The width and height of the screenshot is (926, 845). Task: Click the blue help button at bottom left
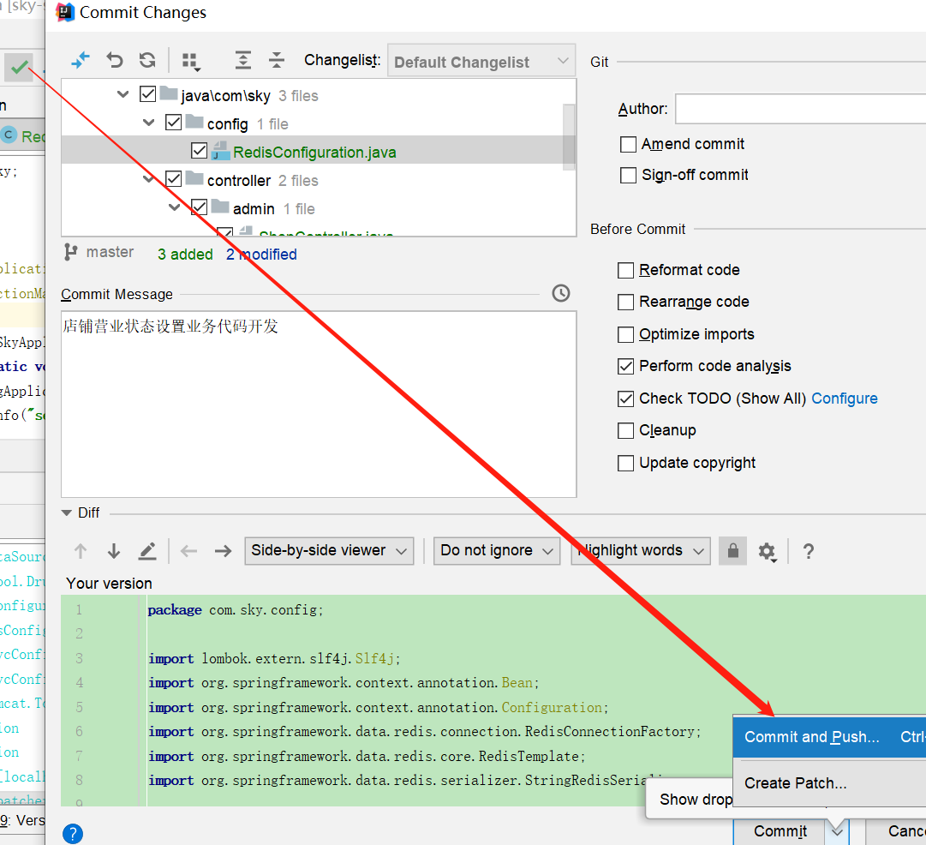click(73, 834)
